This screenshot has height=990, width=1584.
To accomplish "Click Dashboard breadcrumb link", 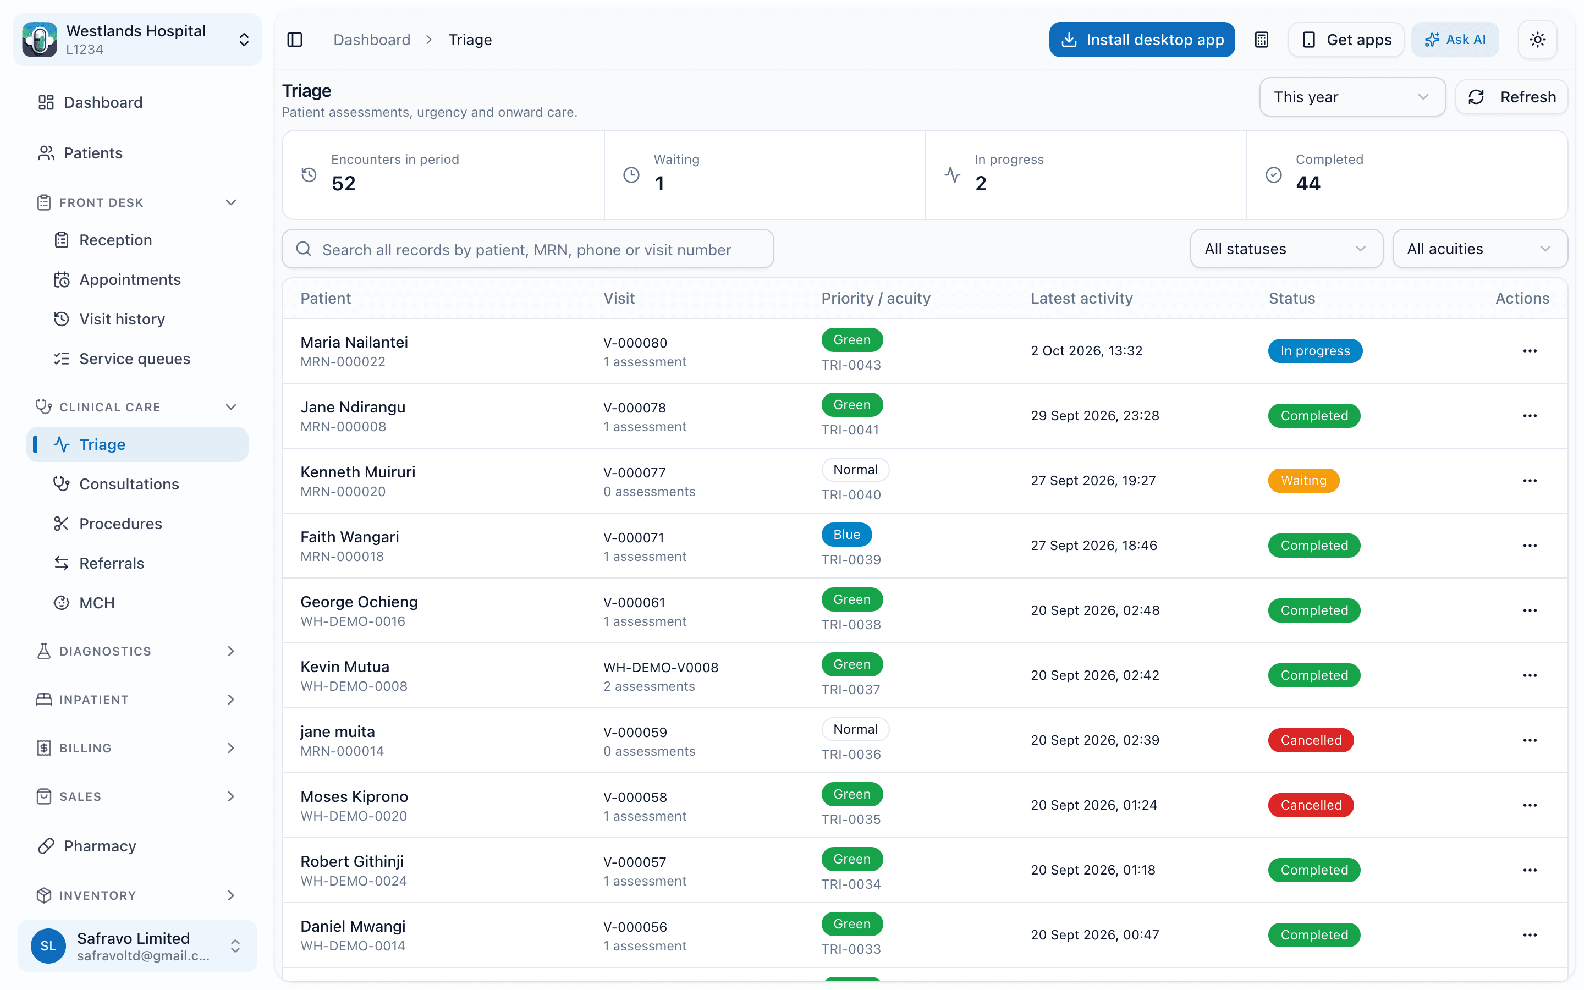I will click(372, 40).
